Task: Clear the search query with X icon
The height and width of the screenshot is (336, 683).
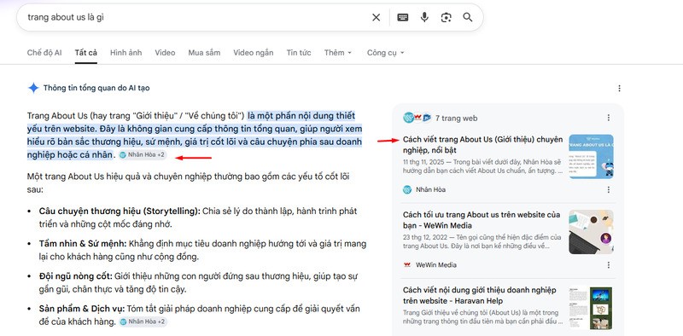Action: pyautogui.click(x=376, y=17)
